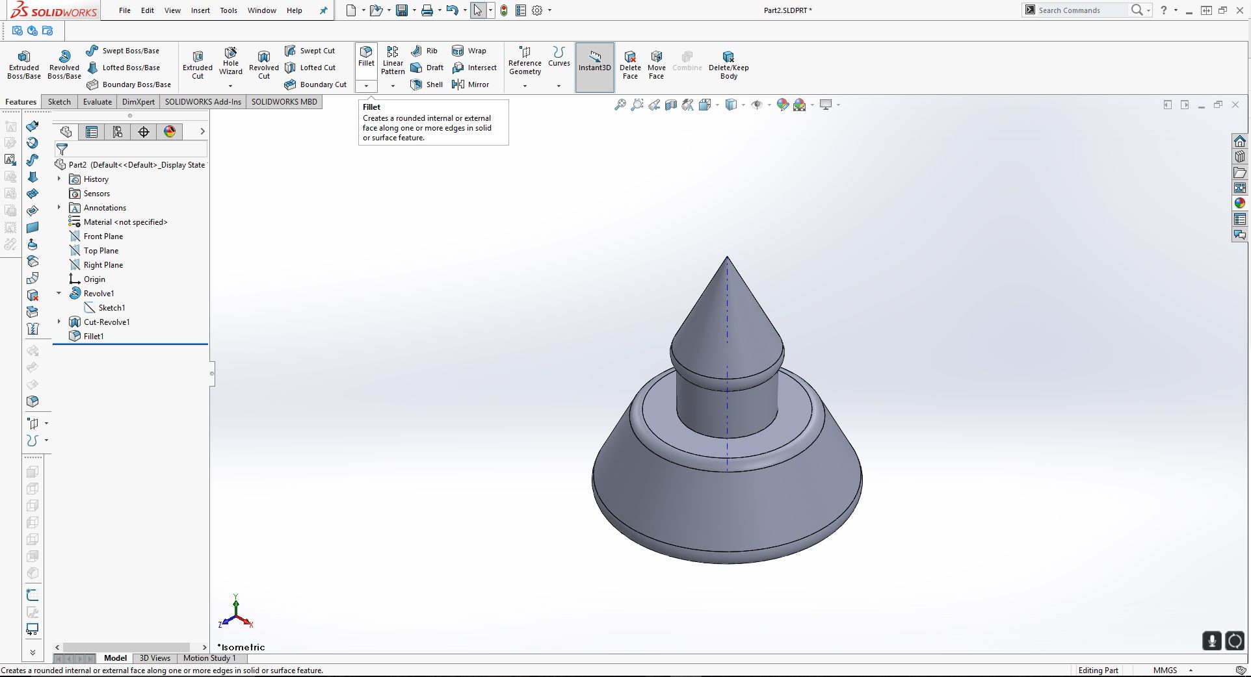Open the SOLIDWORKS Add-Ins tab
Image resolution: width=1251 pixels, height=677 pixels.
coord(203,102)
